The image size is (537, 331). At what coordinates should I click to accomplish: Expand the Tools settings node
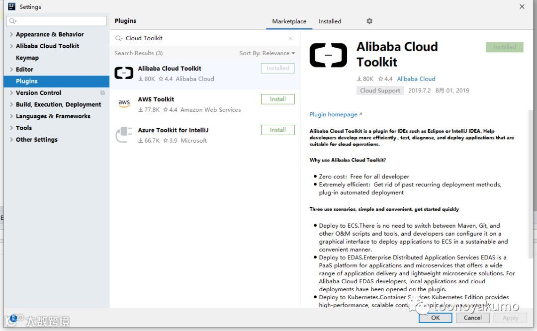[11, 128]
